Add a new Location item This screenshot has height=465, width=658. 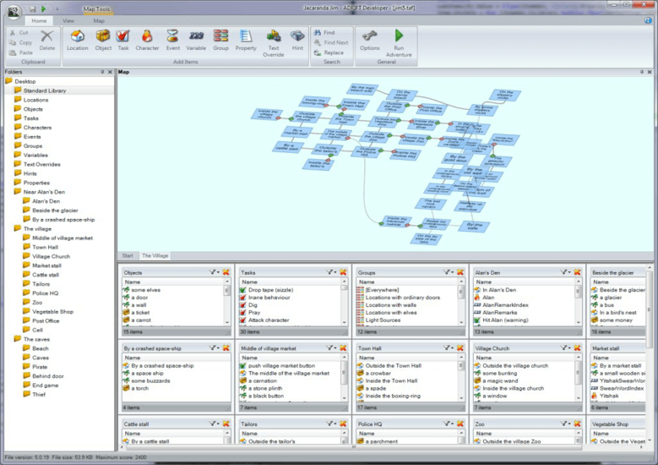pos(77,40)
